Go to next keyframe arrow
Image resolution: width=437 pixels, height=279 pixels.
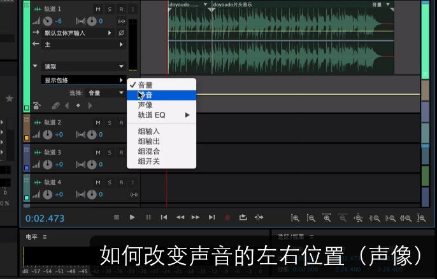click(x=90, y=105)
